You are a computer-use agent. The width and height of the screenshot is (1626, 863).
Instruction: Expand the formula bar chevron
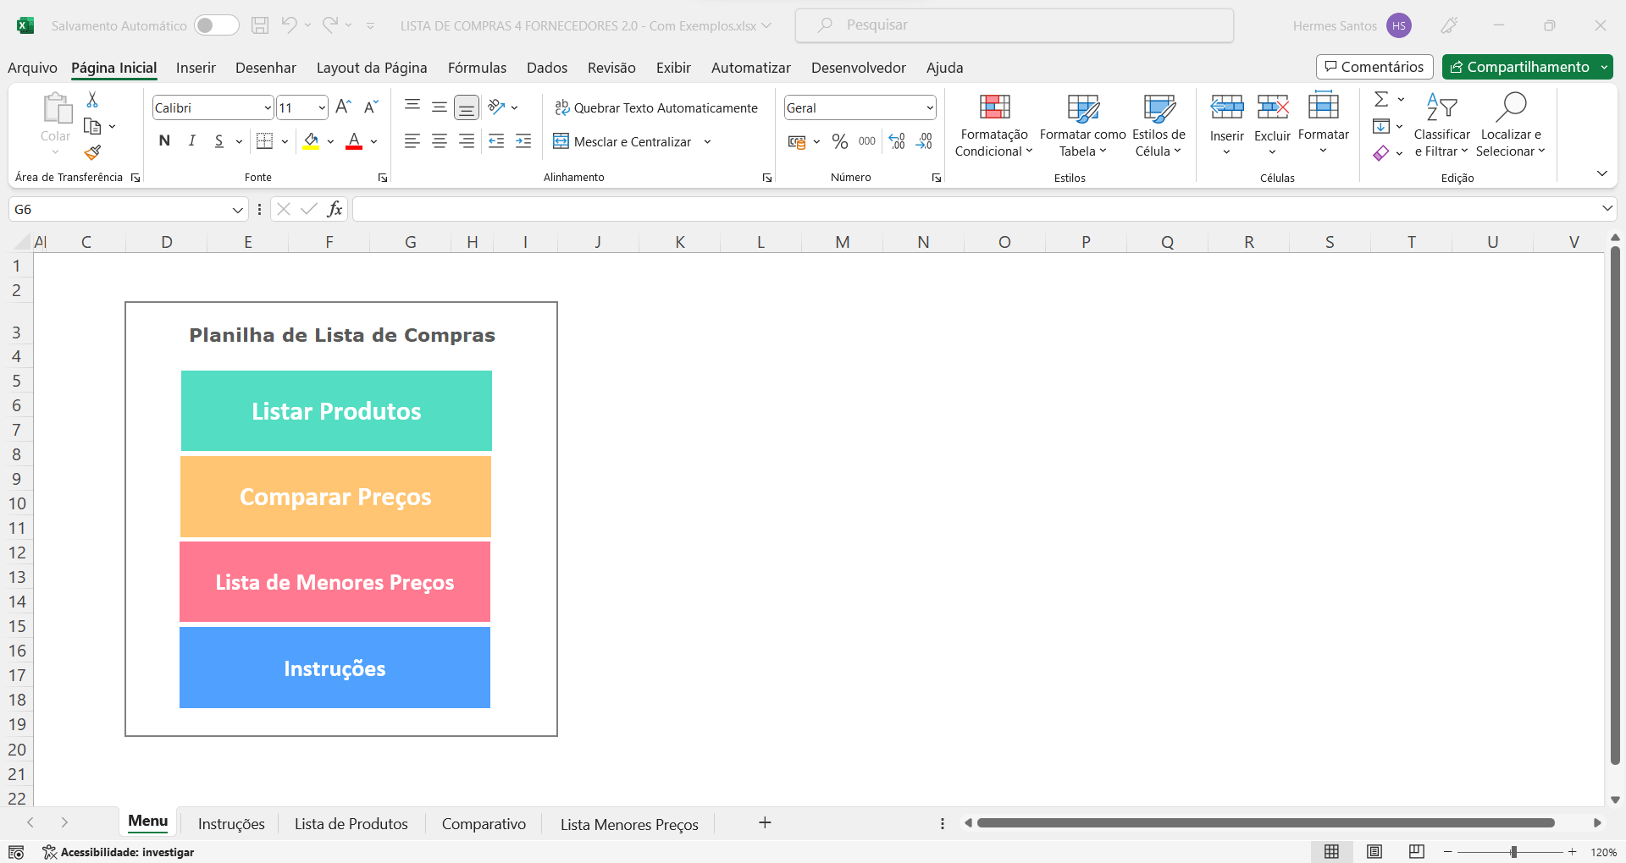1607,208
